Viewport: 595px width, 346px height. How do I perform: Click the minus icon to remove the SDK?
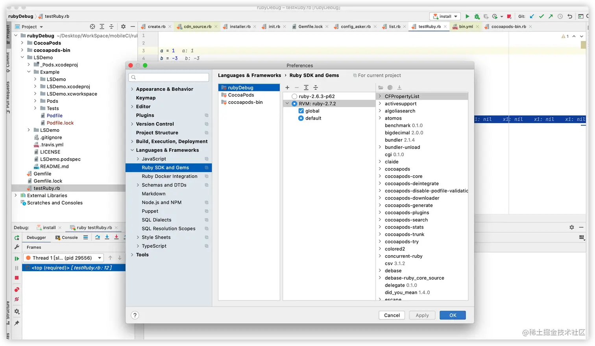pyautogui.click(x=297, y=88)
